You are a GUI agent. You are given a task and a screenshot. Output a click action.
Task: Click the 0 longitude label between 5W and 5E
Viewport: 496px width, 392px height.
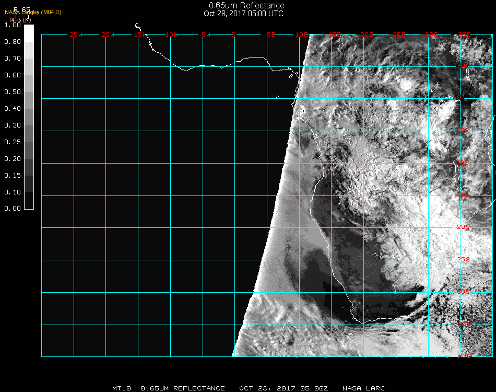(233, 34)
